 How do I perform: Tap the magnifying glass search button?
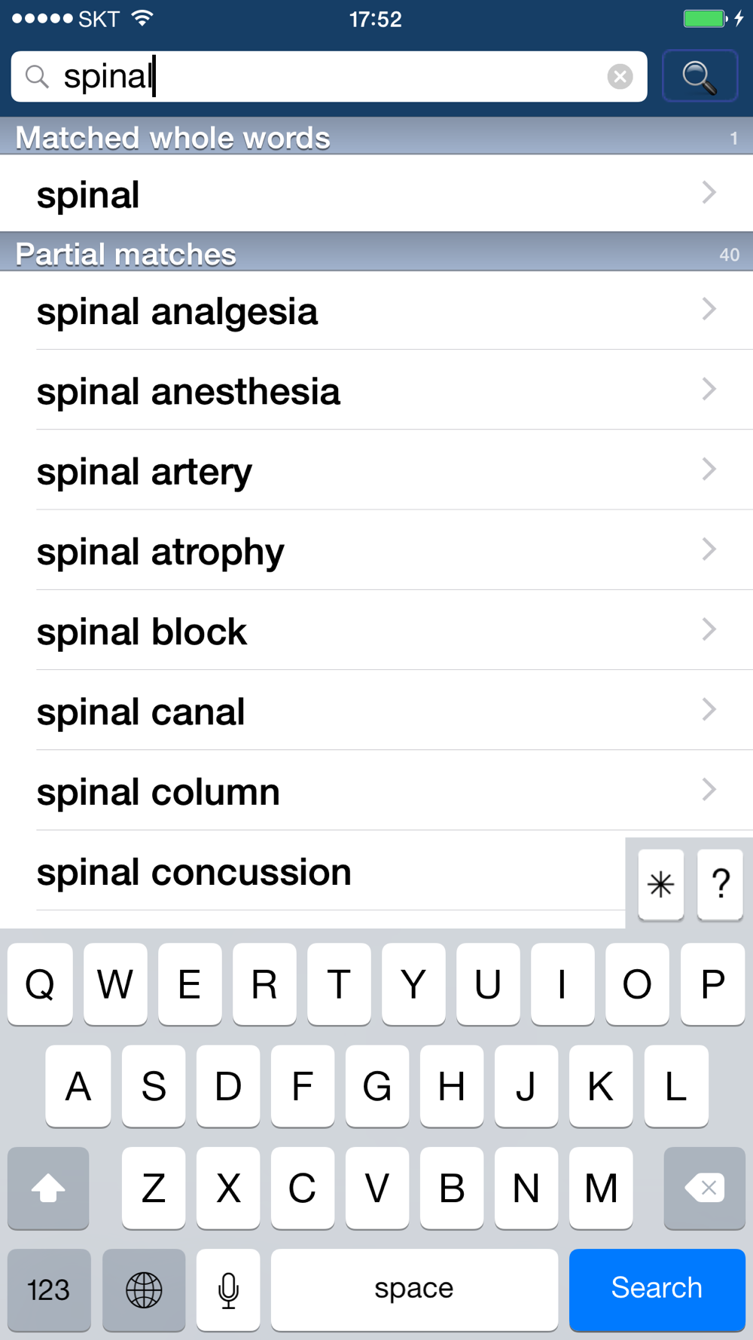click(x=700, y=76)
